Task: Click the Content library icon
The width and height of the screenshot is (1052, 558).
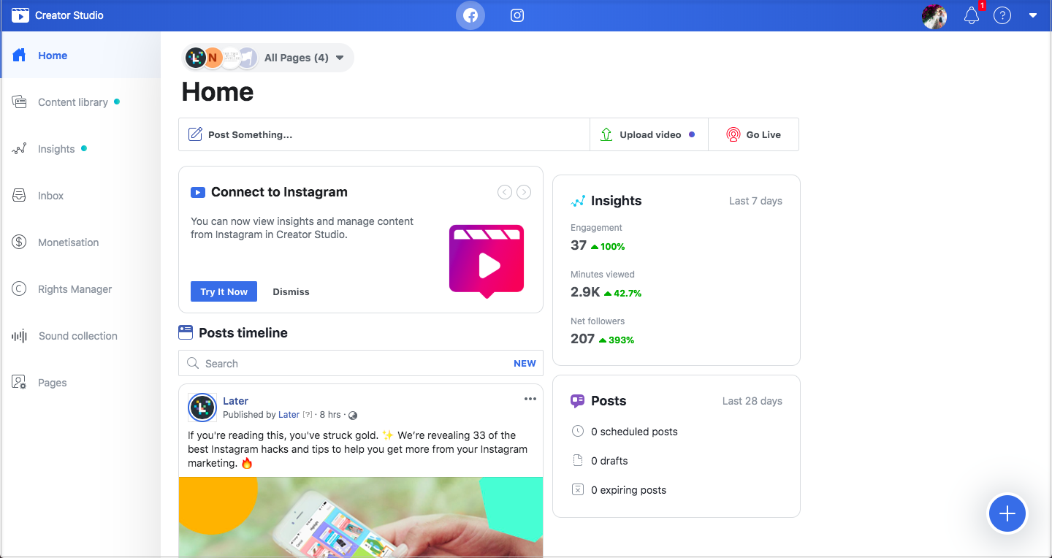Action: pyautogui.click(x=19, y=102)
